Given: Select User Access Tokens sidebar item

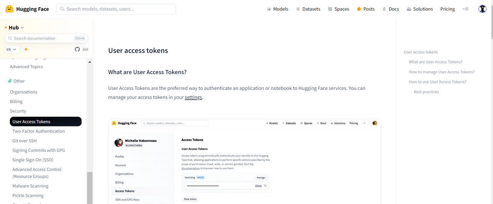Looking at the screenshot, I should 46,121.
